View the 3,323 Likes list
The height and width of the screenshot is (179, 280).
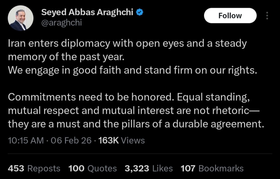pos(148,168)
